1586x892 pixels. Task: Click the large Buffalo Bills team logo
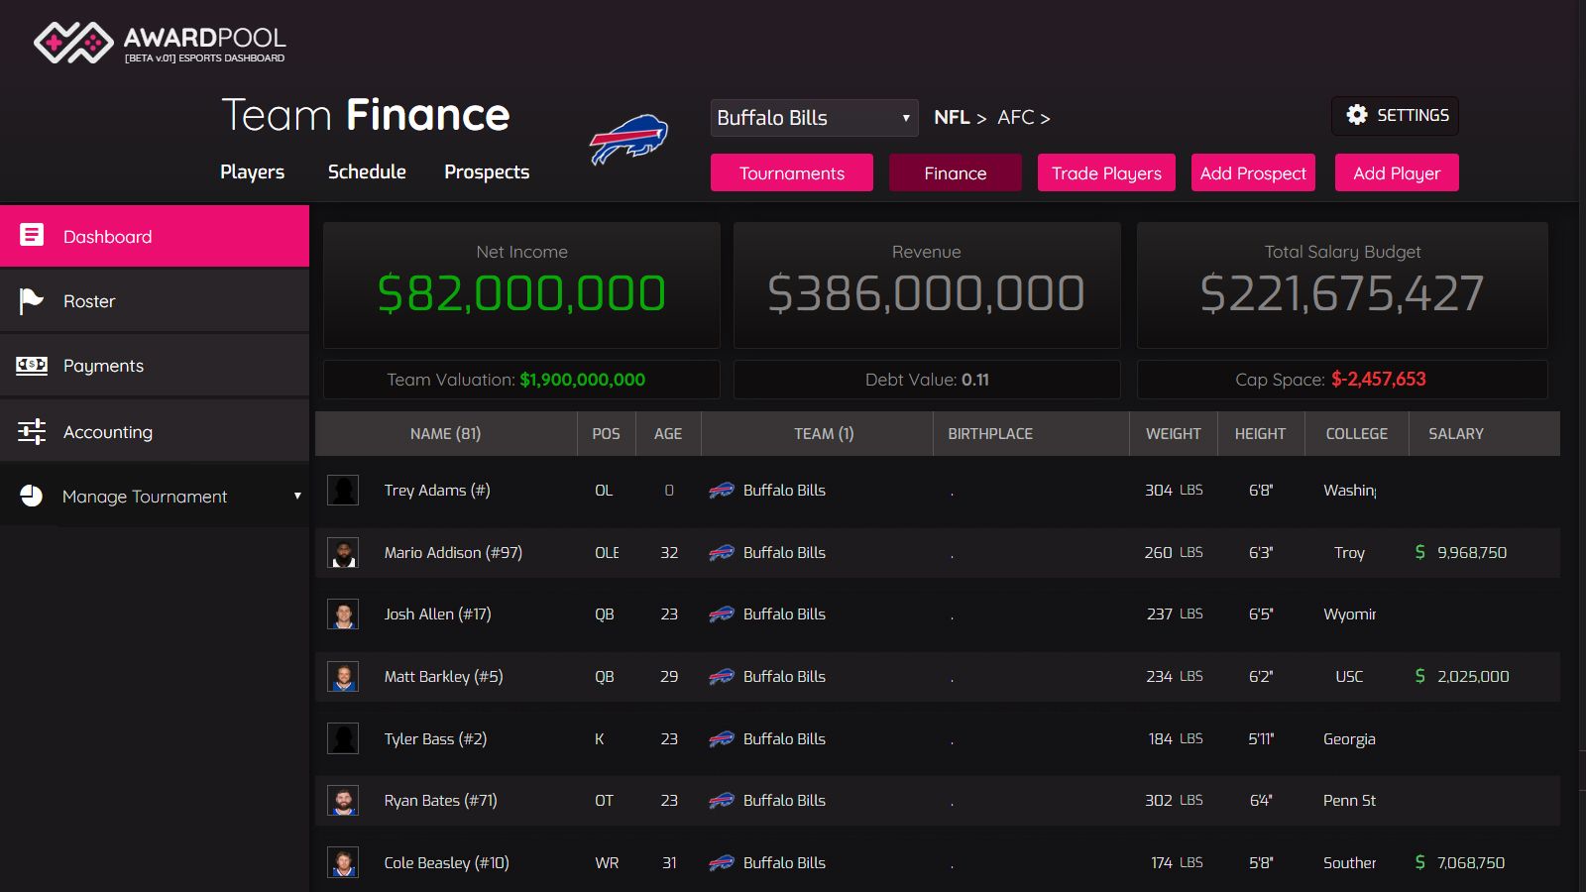coord(628,140)
